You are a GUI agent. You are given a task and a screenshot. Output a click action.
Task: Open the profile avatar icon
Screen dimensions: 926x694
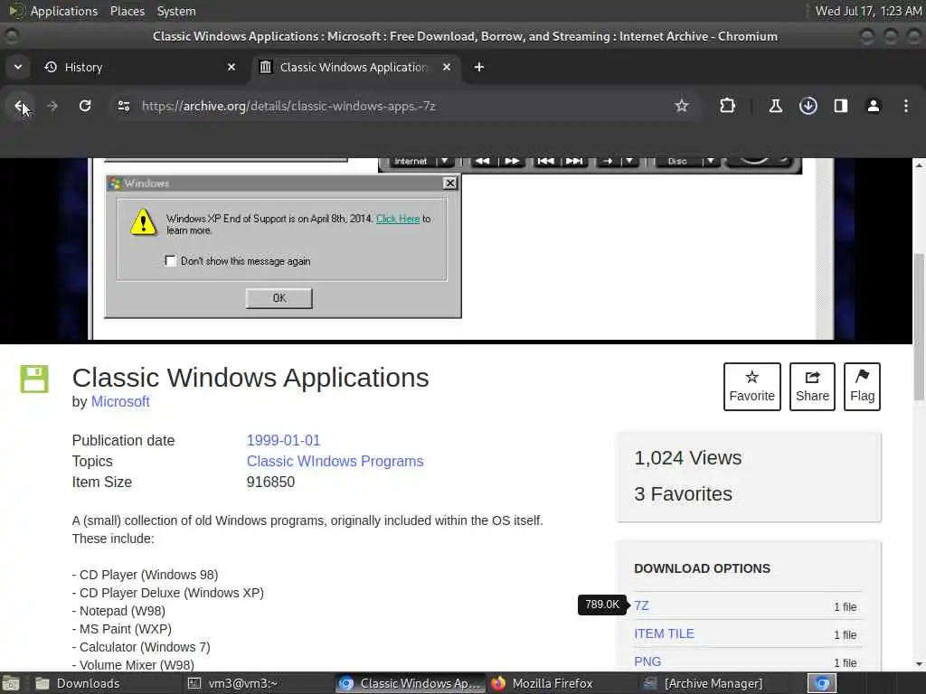[873, 107]
